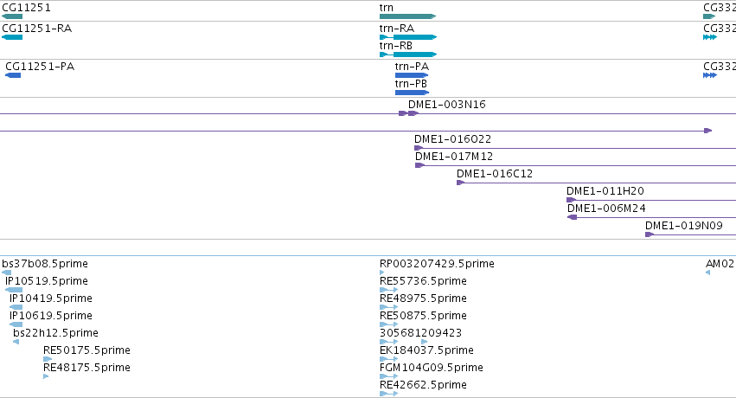
Task: Click the CG11251-RA transcript label
Action: [37, 29]
